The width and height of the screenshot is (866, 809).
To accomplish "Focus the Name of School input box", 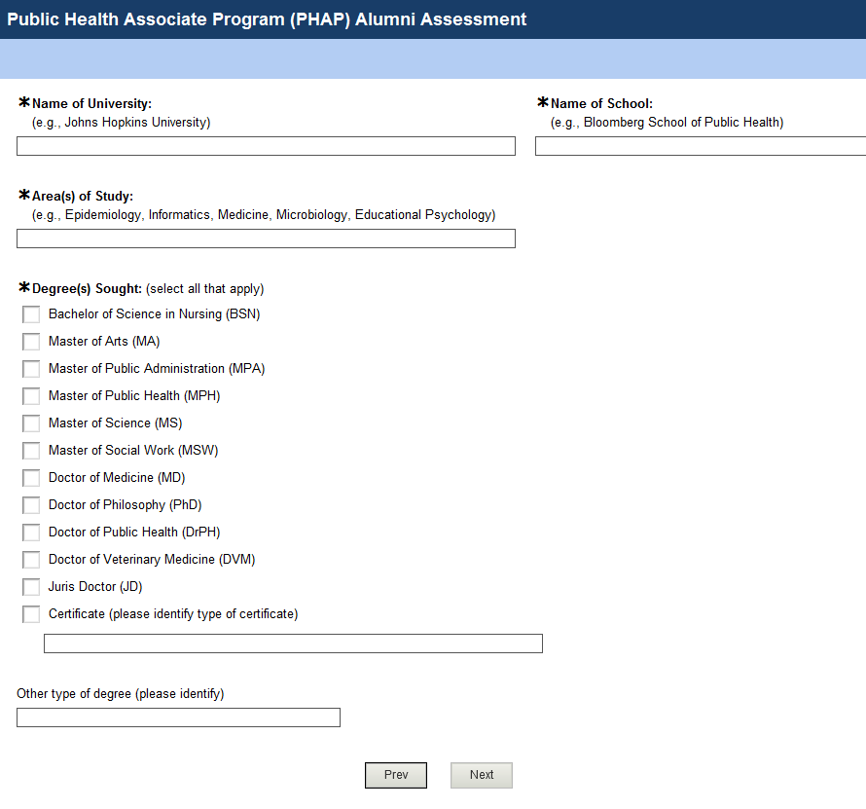I will pyautogui.click(x=700, y=146).
